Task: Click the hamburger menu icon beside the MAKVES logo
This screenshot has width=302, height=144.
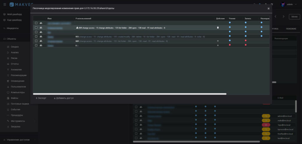Action: click(x=4, y=4)
